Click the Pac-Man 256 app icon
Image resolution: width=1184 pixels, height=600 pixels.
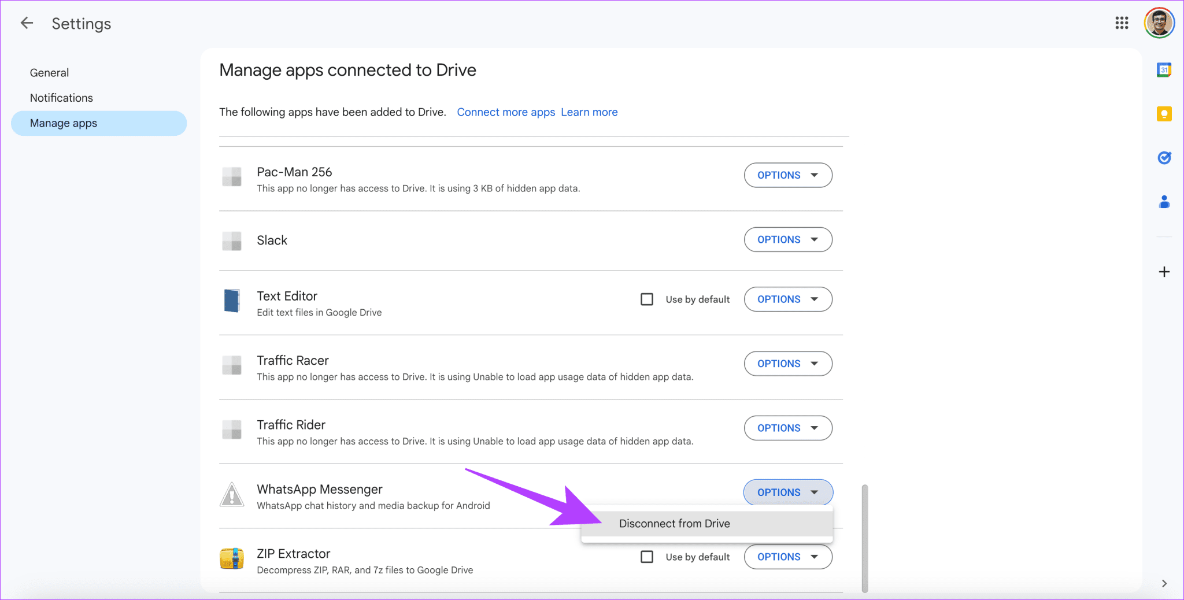[x=232, y=177]
